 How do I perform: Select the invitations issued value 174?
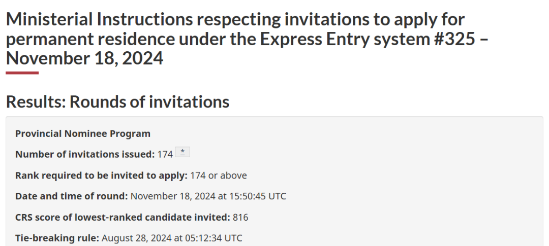(165, 154)
